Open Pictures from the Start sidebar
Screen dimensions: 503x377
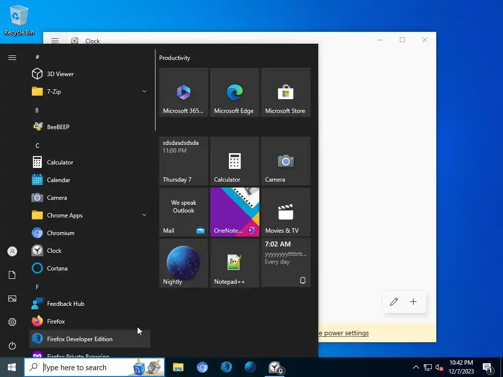point(12,298)
